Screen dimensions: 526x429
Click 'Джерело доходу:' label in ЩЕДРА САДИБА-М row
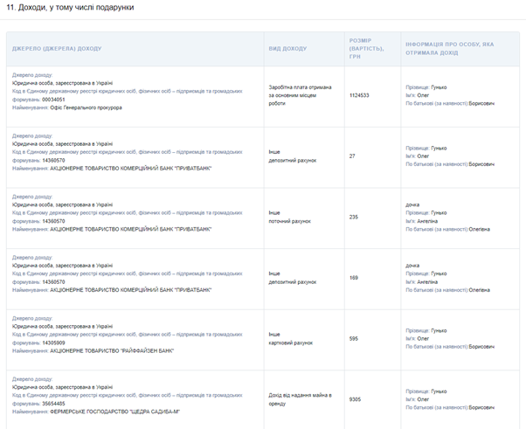click(32, 379)
